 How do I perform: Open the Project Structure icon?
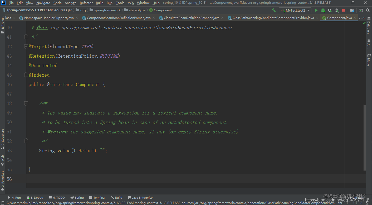click(x=352, y=10)
